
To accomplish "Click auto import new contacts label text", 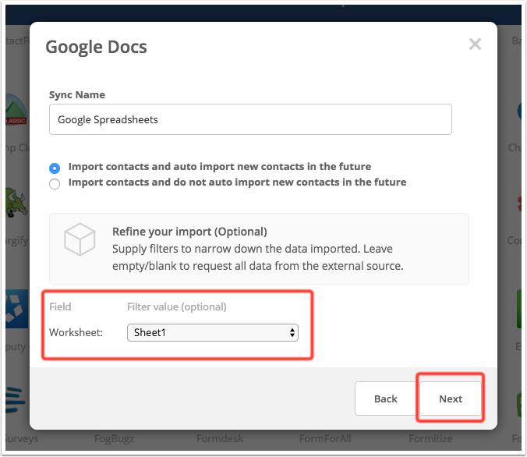I will pos(220,166).
